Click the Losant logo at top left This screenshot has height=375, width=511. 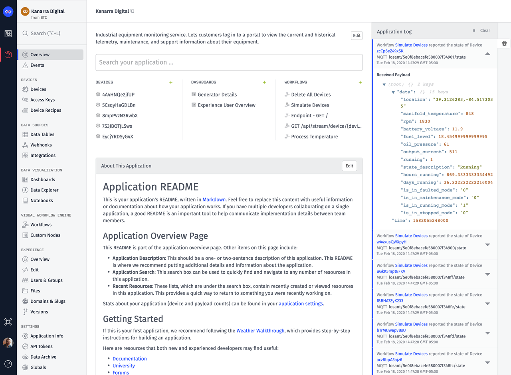pyautogui.click(x=8, y=11)
